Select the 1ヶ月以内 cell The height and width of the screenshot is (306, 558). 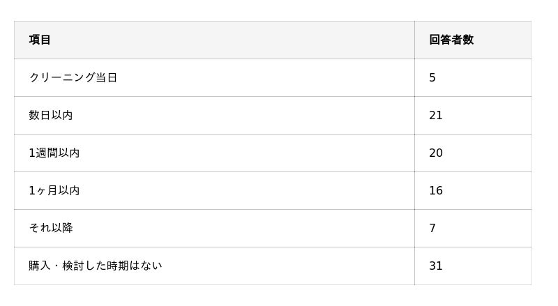click(54, 190)
